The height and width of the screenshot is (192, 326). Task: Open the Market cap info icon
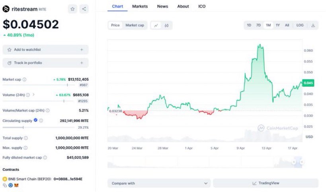point(24,79)
